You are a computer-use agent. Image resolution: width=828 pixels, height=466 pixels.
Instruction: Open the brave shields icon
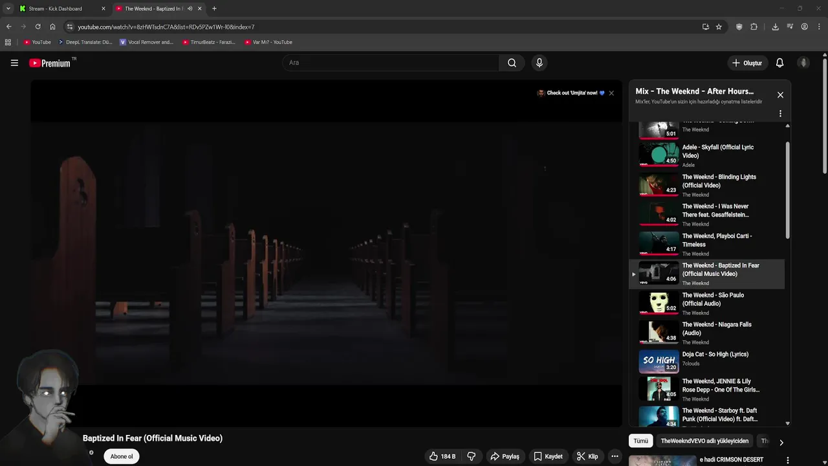click(x=739, y=27)
